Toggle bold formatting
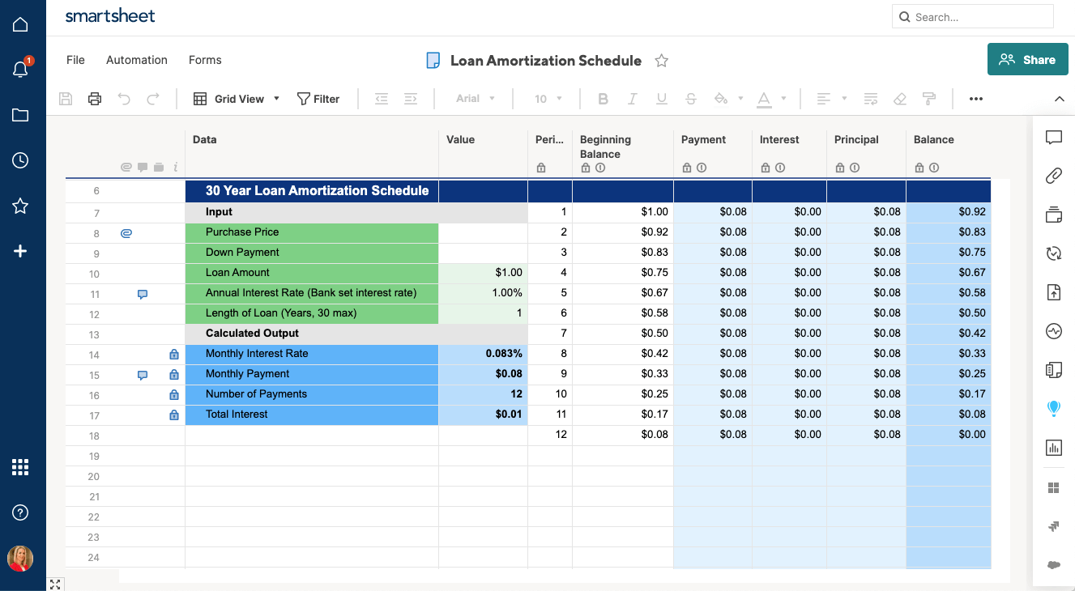This screenshot has width=1075, height=591. tap(603, 99)
